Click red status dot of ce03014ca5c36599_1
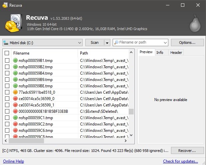206x165 pixels. click(x=15, y=105)
